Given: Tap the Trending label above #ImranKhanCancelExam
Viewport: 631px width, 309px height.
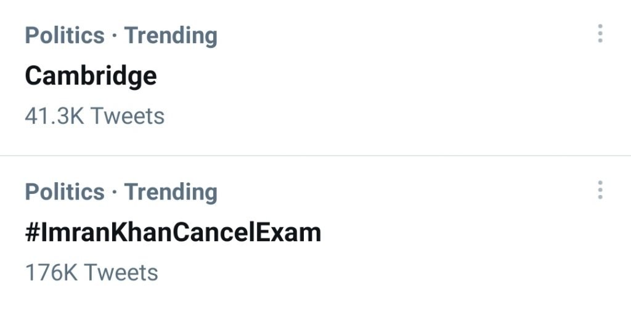Looking at the screenshot, I should click(x=171, y=192).
